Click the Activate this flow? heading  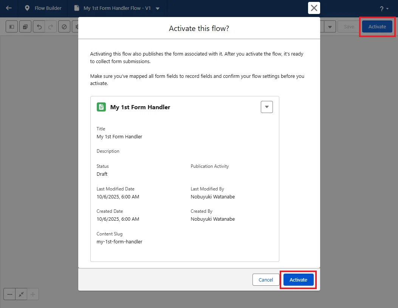199,28
